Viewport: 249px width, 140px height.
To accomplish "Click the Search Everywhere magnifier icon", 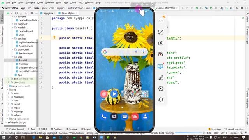I will point(237,8).
